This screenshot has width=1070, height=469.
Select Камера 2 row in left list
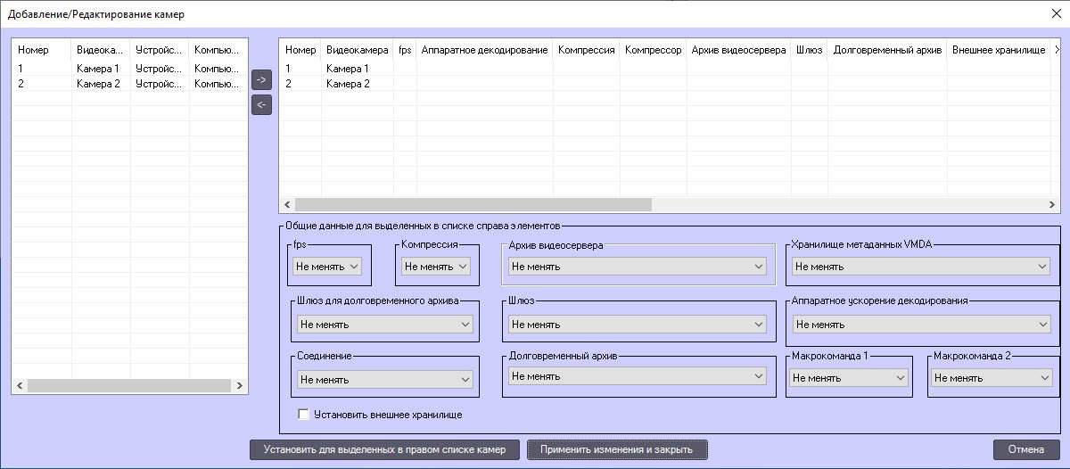tap(130, 83)
